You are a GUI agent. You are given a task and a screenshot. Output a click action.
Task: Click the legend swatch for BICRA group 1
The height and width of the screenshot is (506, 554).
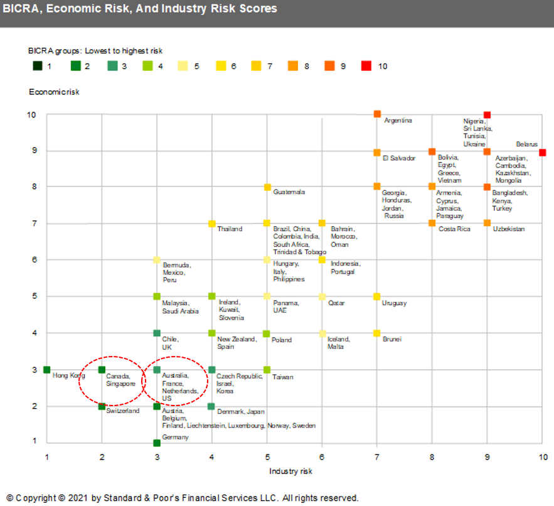pos(36,65)
